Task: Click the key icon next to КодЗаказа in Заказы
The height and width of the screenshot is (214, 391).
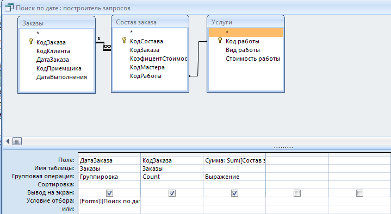Action: point(30,42)
